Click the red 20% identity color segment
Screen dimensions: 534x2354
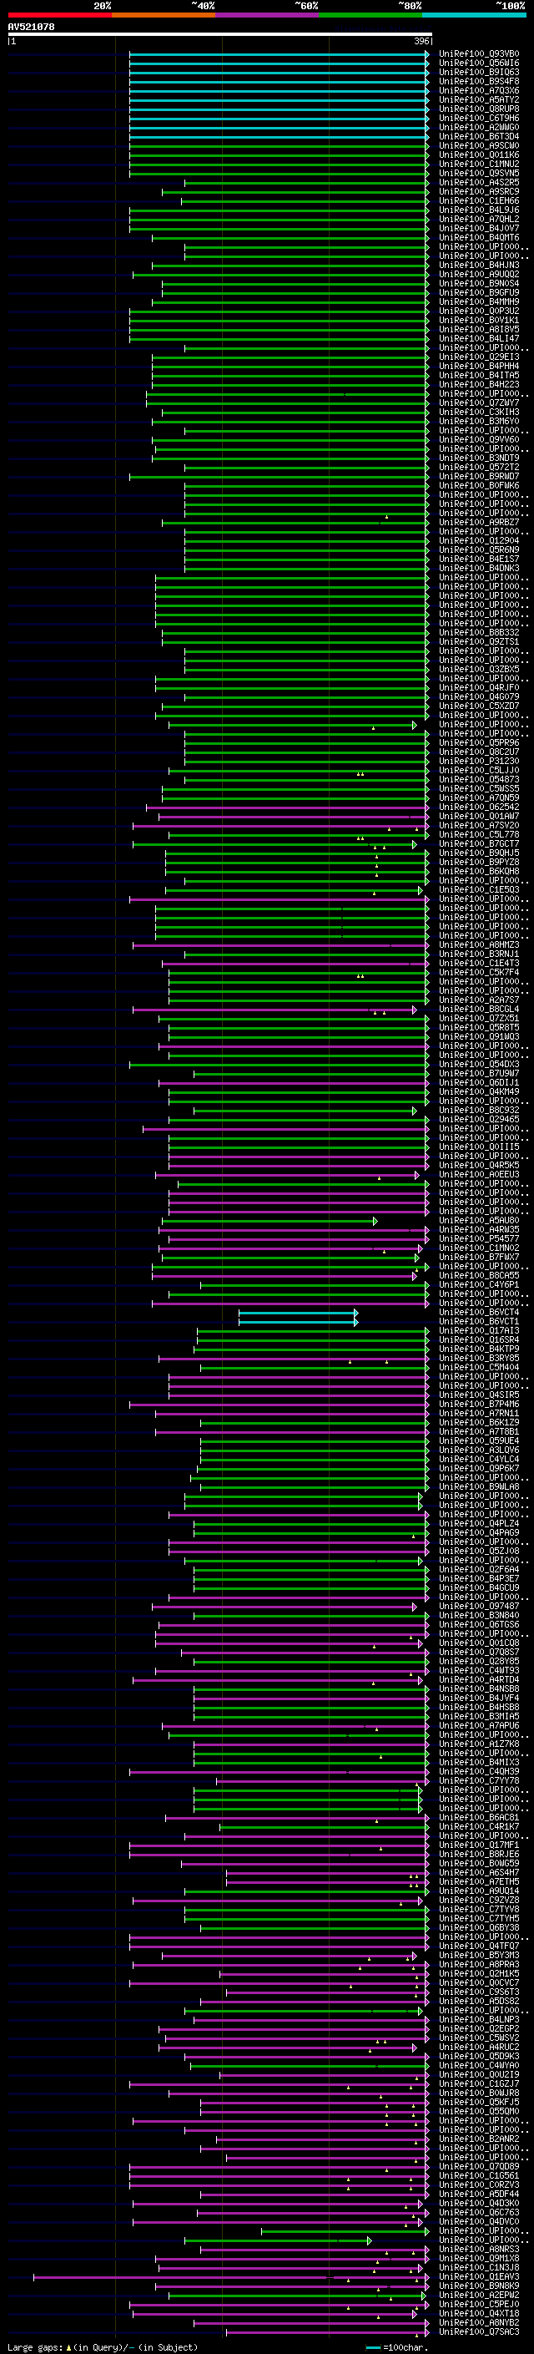tap(59, 15)
